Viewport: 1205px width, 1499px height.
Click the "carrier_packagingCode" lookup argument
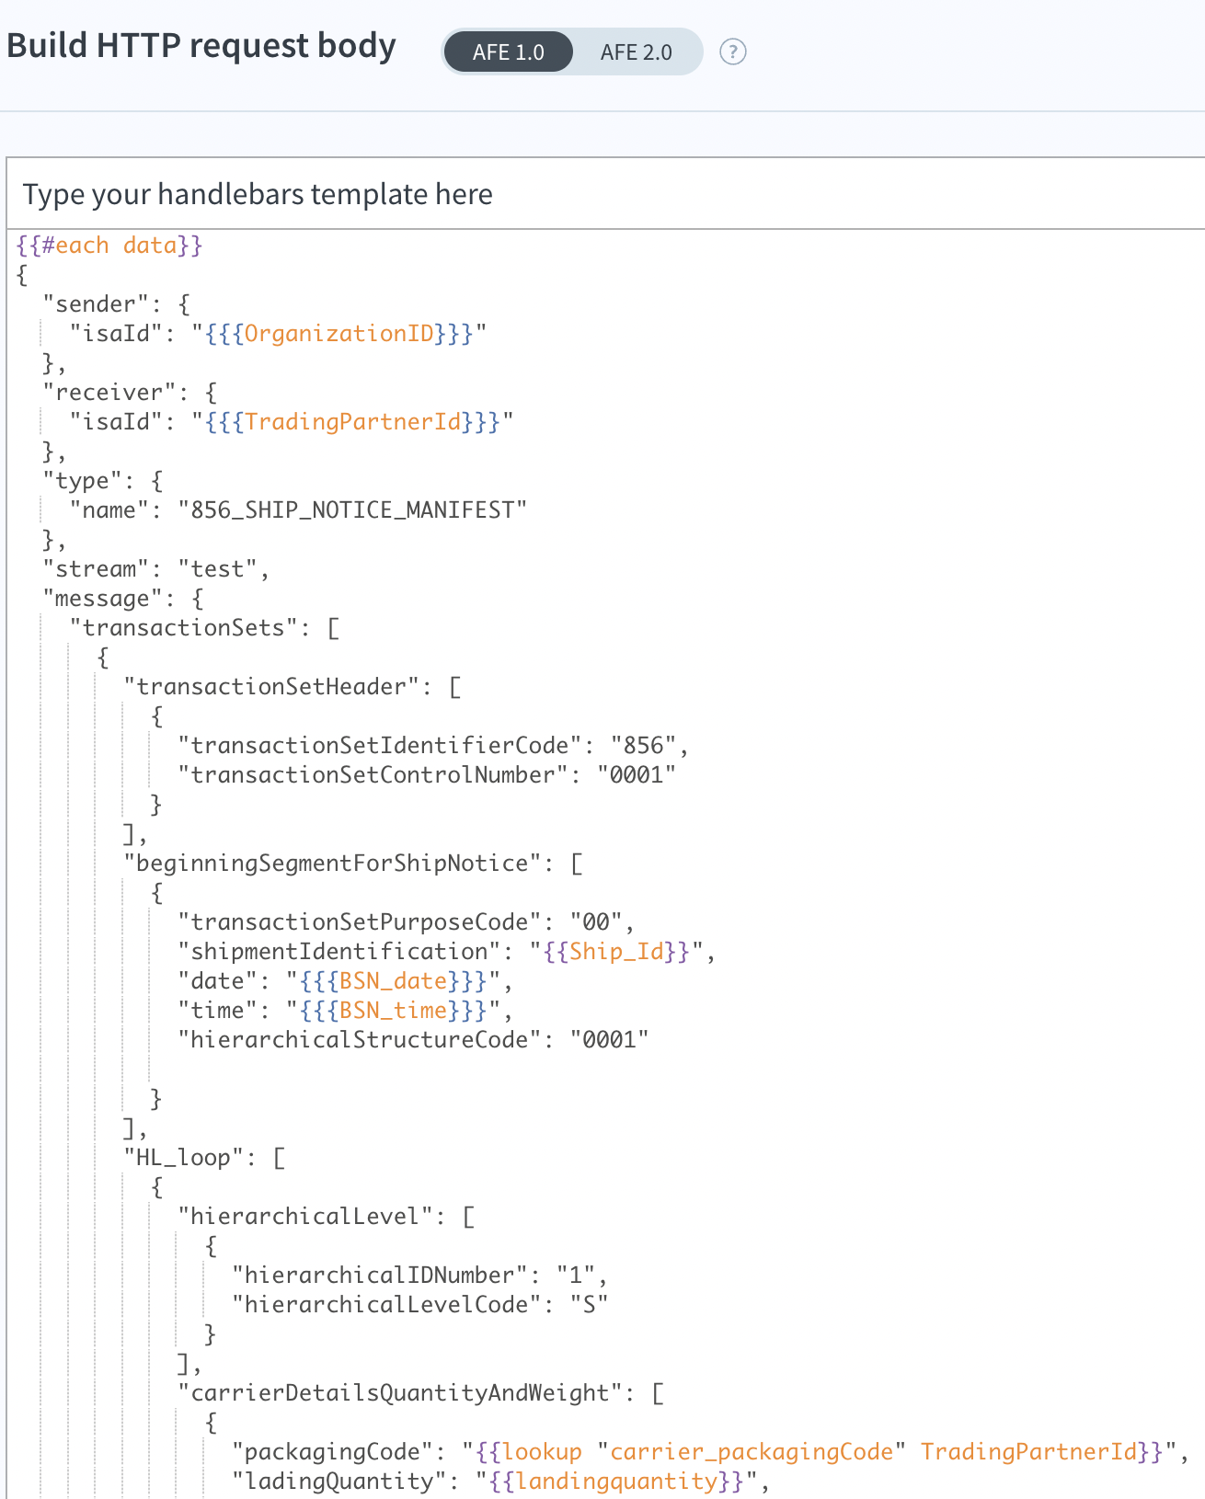tap(752, 1452)
